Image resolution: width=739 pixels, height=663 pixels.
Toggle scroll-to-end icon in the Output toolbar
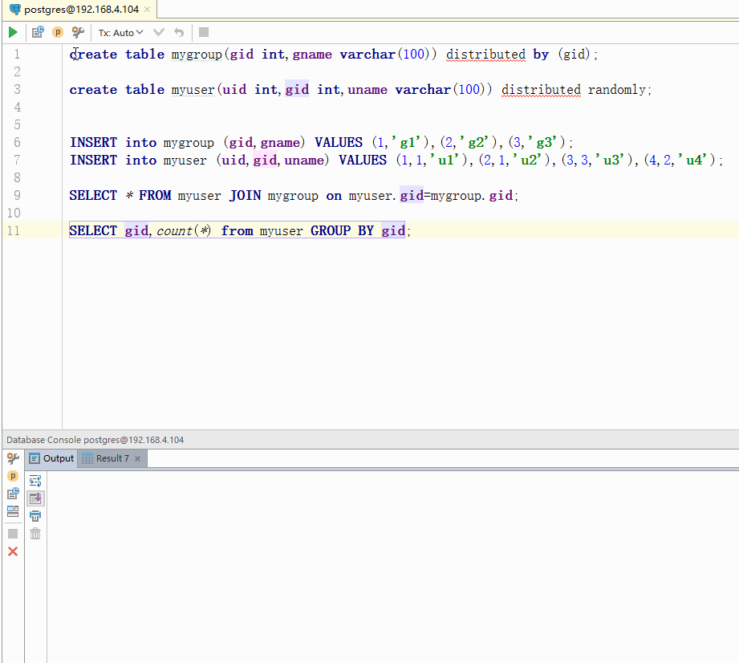(35, 498)
